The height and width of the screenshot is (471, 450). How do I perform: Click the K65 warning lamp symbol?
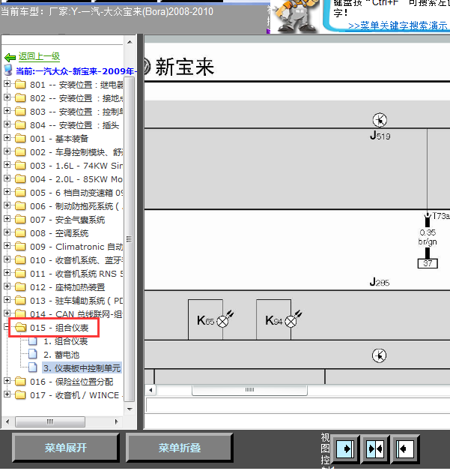pos(224,320)
